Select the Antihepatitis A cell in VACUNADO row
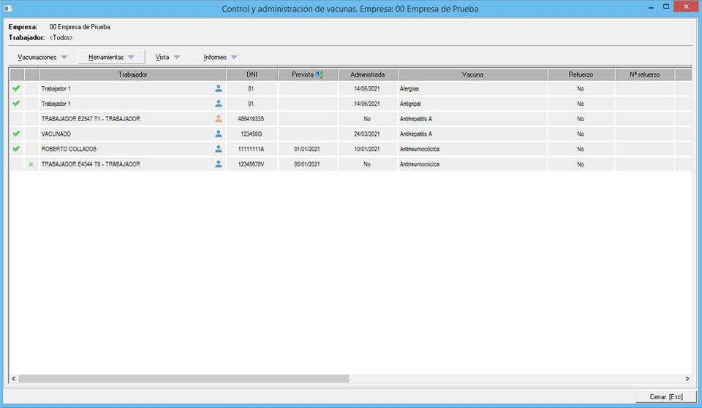702x408 pixels. 416,134
